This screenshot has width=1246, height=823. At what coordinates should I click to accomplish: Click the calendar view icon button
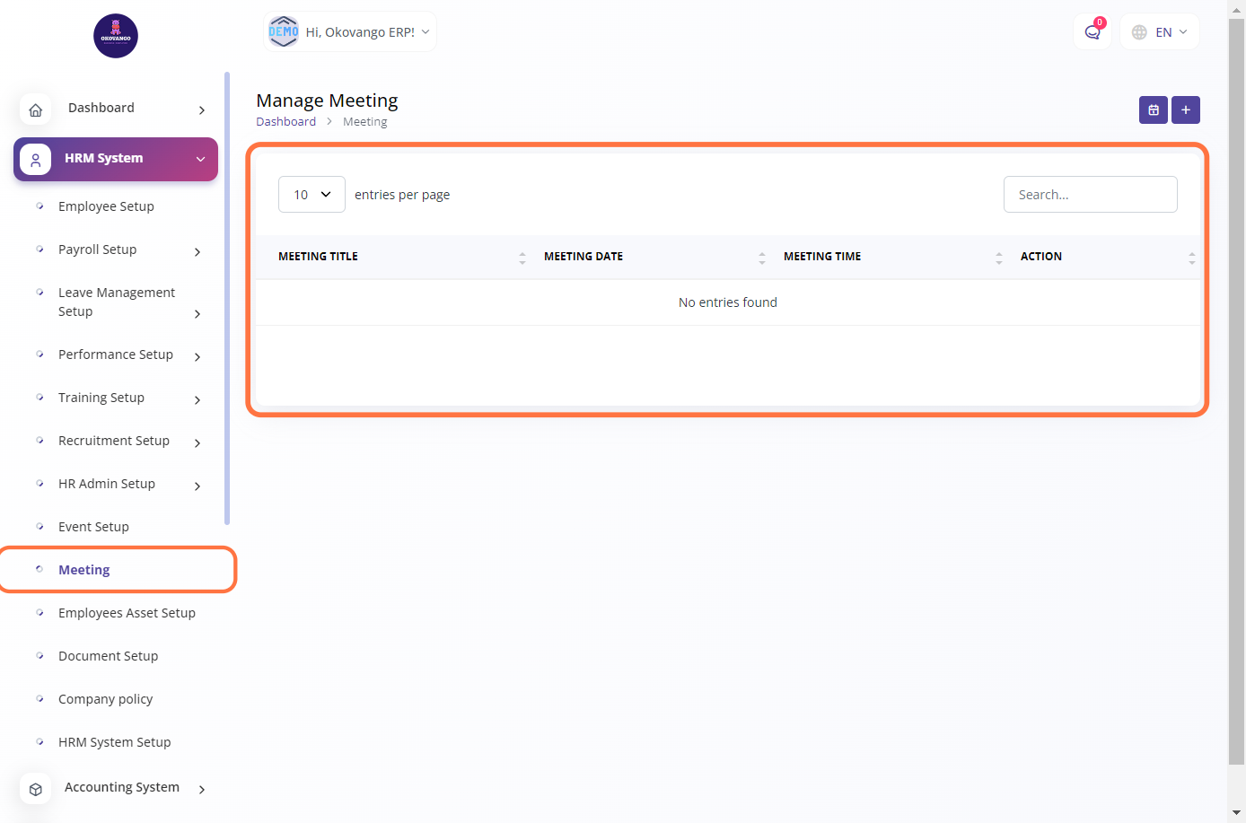1153,109
